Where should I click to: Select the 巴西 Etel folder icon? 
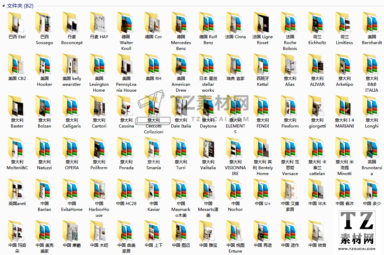click(16, 23)
